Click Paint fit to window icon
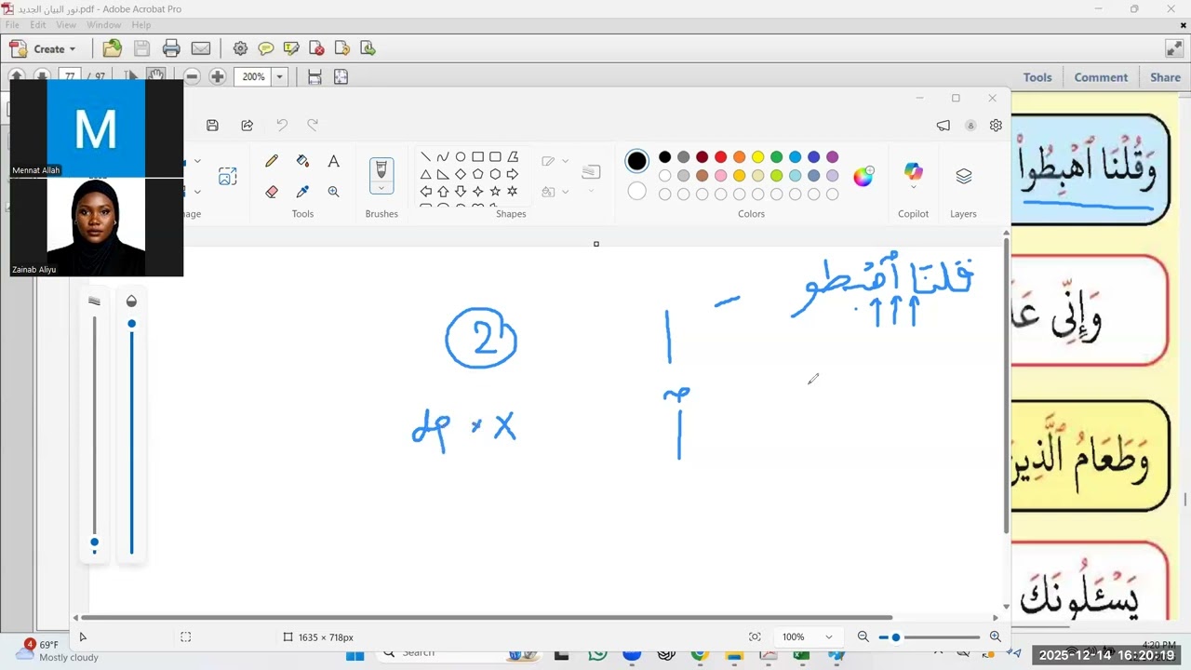The height and width of the screenshot is (670, 1191). point(755,636)
